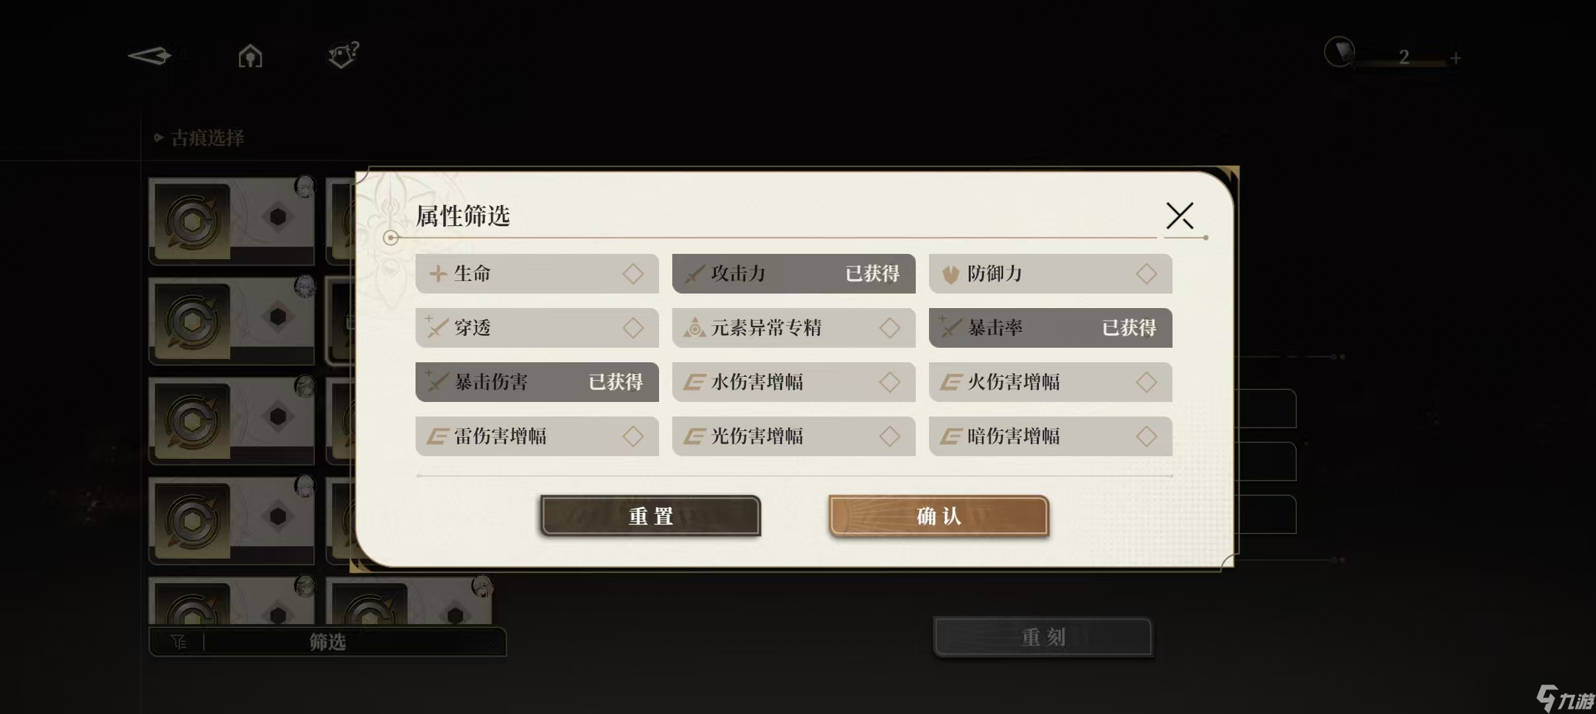The image size is (1596, 714).
Task: Click the filter funnel icon
Action: click(179, 642)
